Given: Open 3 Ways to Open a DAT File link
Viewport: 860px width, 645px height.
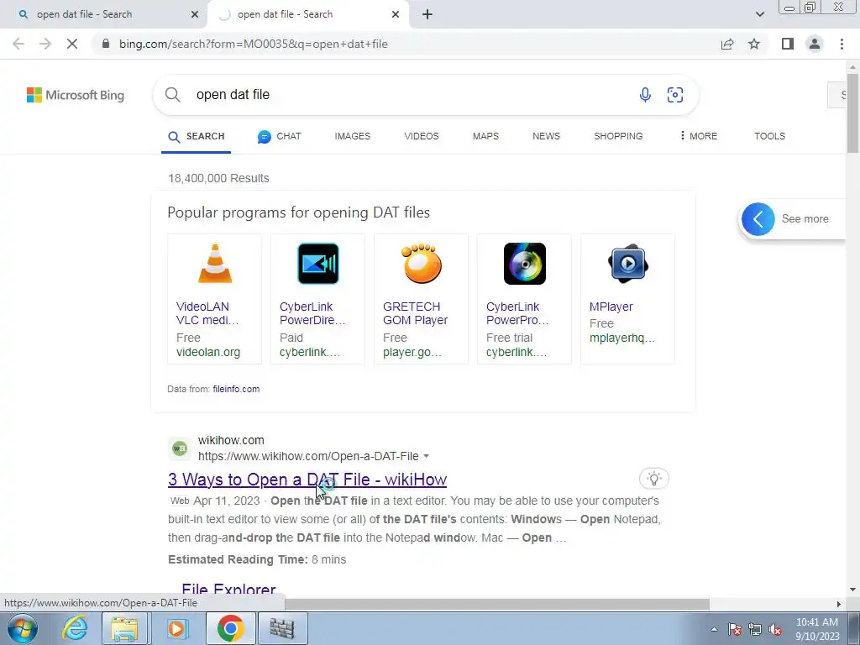Looking at the screenshot, I should [x=307, y=480].
